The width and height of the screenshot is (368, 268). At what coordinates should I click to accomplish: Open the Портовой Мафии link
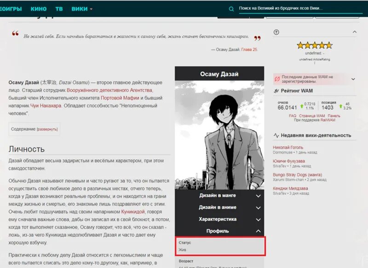coord(120,98)
